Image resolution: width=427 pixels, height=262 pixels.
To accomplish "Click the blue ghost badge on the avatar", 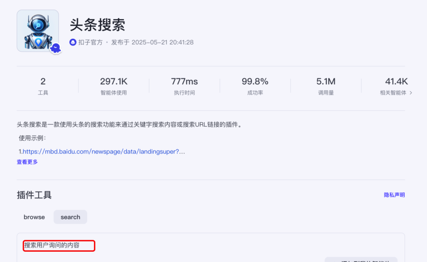I will [56, 48].
